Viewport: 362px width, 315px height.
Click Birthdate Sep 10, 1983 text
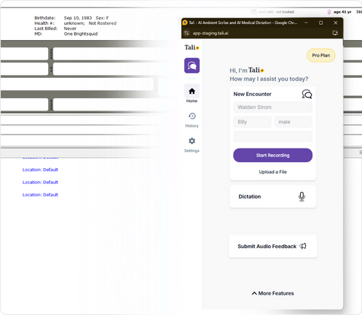click(x=63, y=18)
